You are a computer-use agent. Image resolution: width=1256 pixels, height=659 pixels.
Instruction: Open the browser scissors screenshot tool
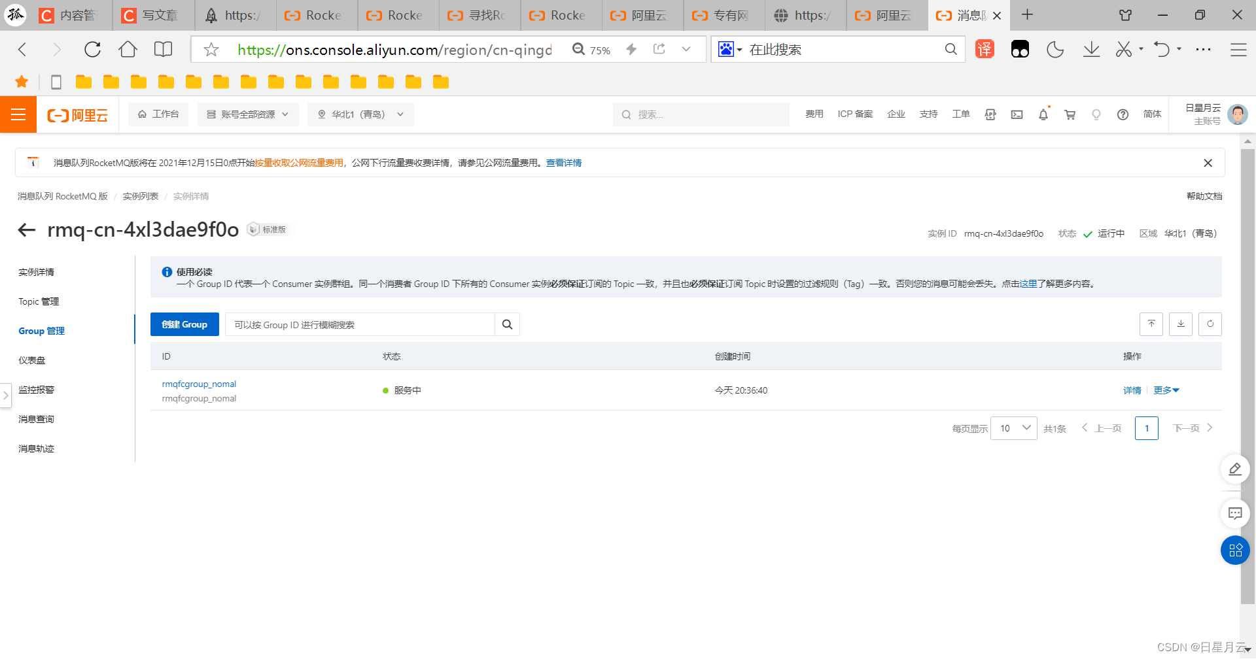tap(1124, 49)
